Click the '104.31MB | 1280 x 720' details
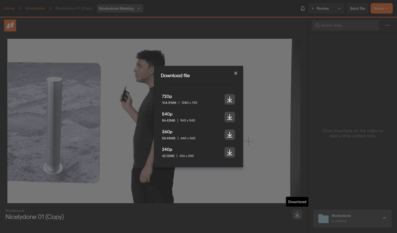Viewport: 397px width, 233px height. click(180, 103)
